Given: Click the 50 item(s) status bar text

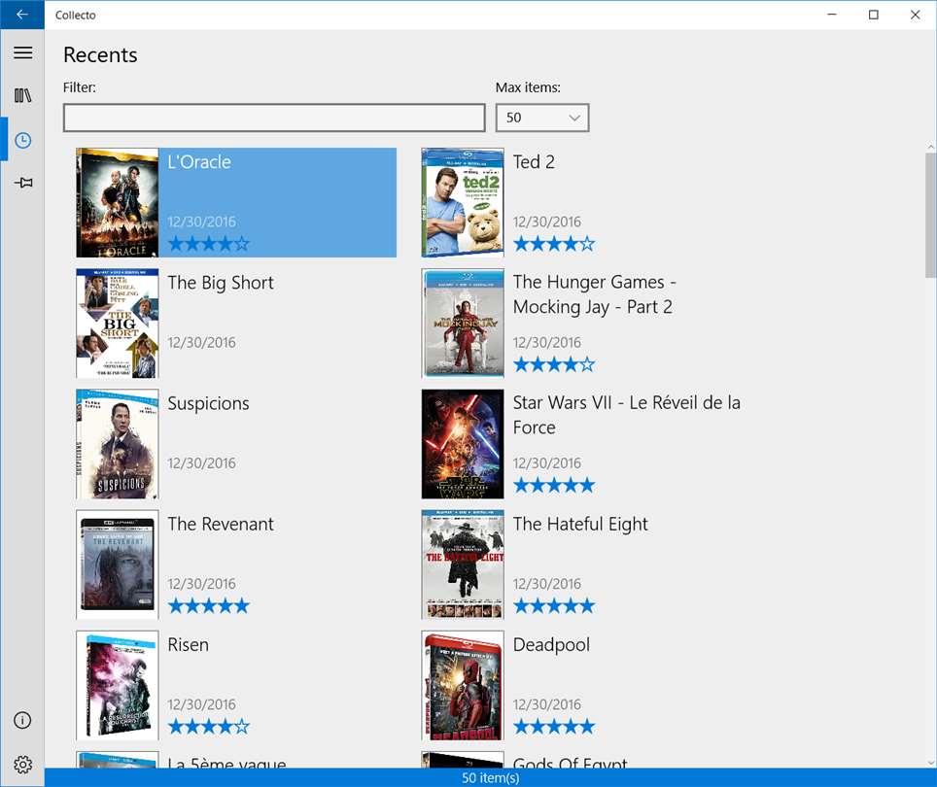Looking at the screenshot, I should point(491,778).
